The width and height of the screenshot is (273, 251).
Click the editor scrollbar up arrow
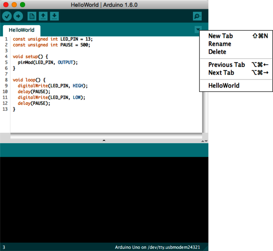(203, 141)
